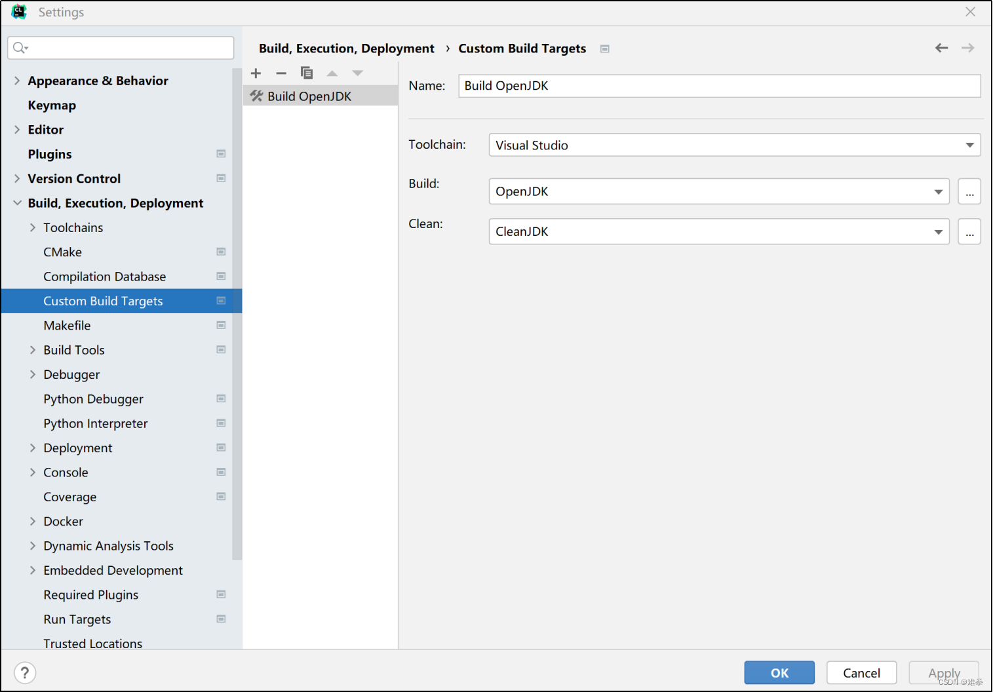
Task: Click ellipsis button next to Clean
Action: pos(969,232)
